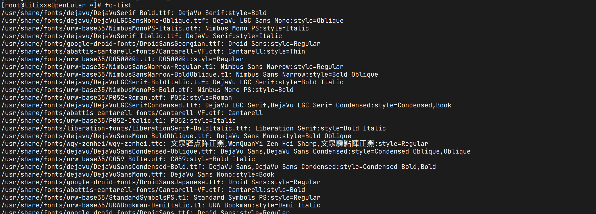Click the fc-list command at the prompt
Screen dimensions: 596x214
(118, 5)
